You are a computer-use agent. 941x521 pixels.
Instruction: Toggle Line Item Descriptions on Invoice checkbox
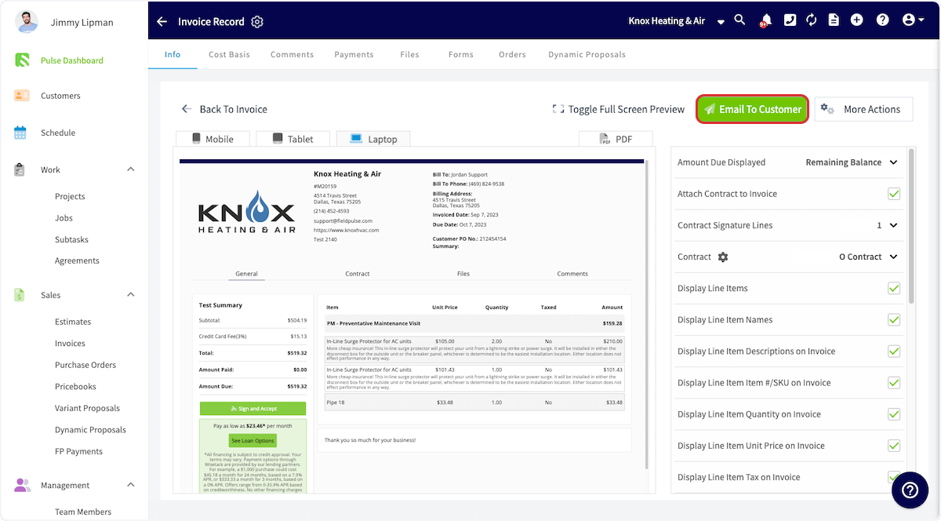point(894,351)
